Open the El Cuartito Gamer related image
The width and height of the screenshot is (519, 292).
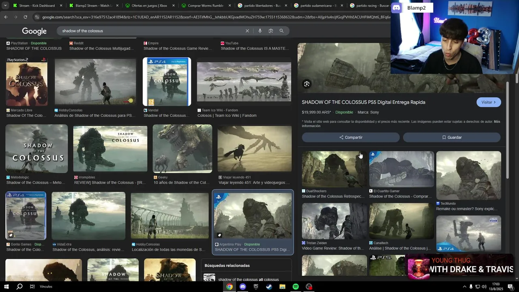[401, 169]
